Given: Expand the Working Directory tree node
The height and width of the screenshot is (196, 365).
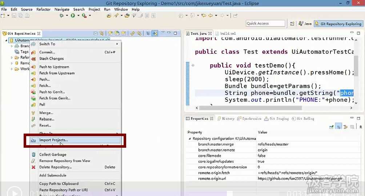Looking at the screenshot, I should (12, 69).
